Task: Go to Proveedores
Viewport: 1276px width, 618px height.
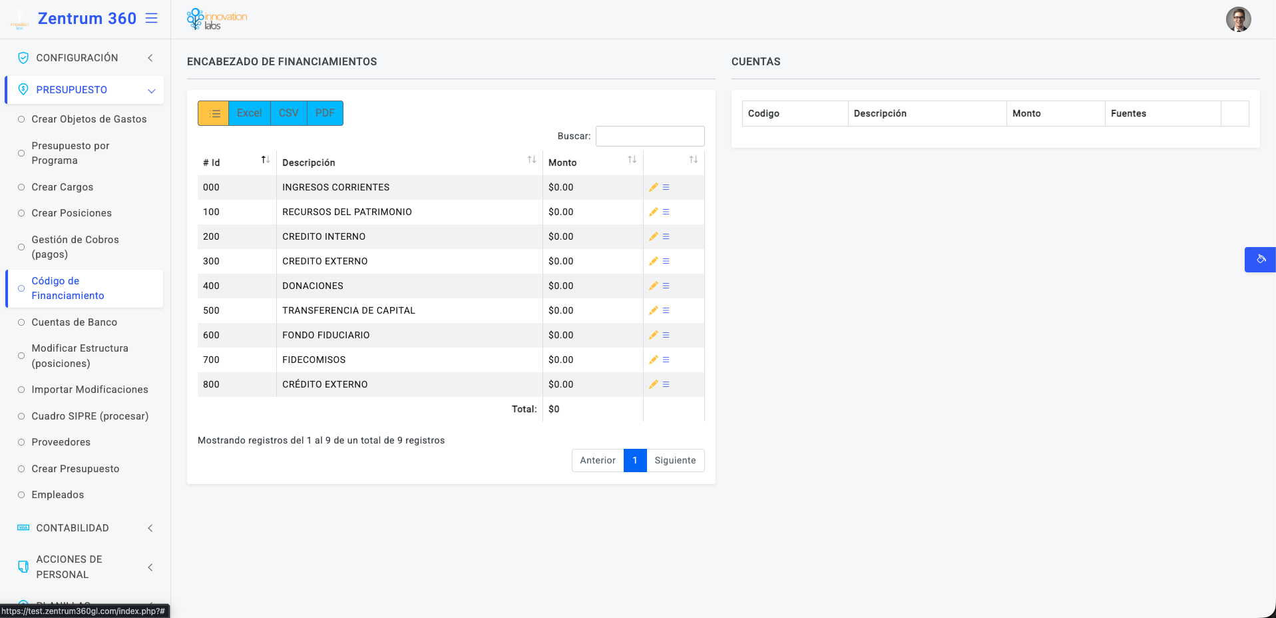Action: [61, 442]
